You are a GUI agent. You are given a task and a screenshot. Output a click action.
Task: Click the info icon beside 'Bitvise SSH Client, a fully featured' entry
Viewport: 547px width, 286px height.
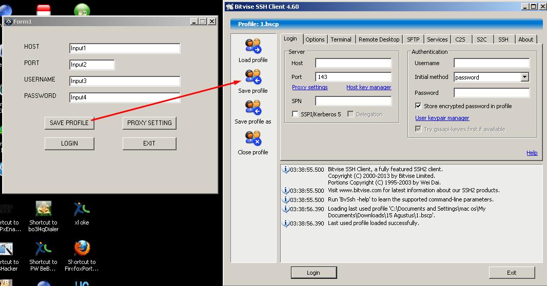pyautogui.click(x=285, y=169)
